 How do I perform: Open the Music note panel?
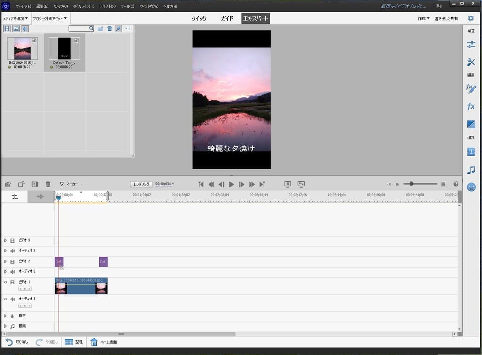tap(471, 170)
